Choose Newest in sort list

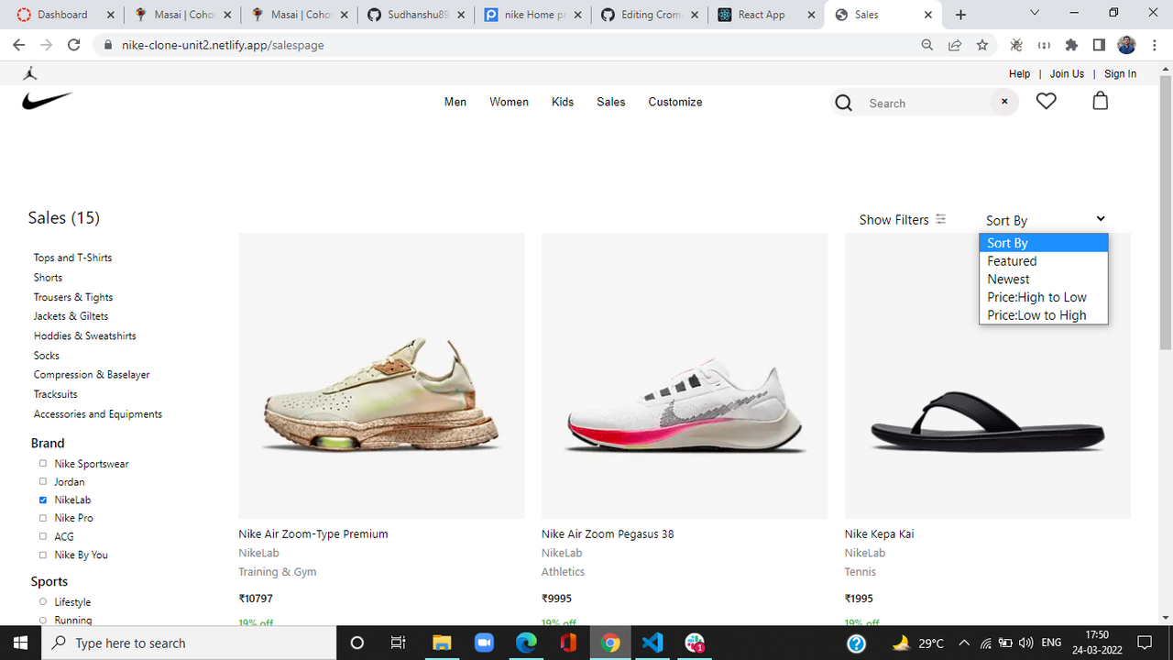tap(1044, 279)
